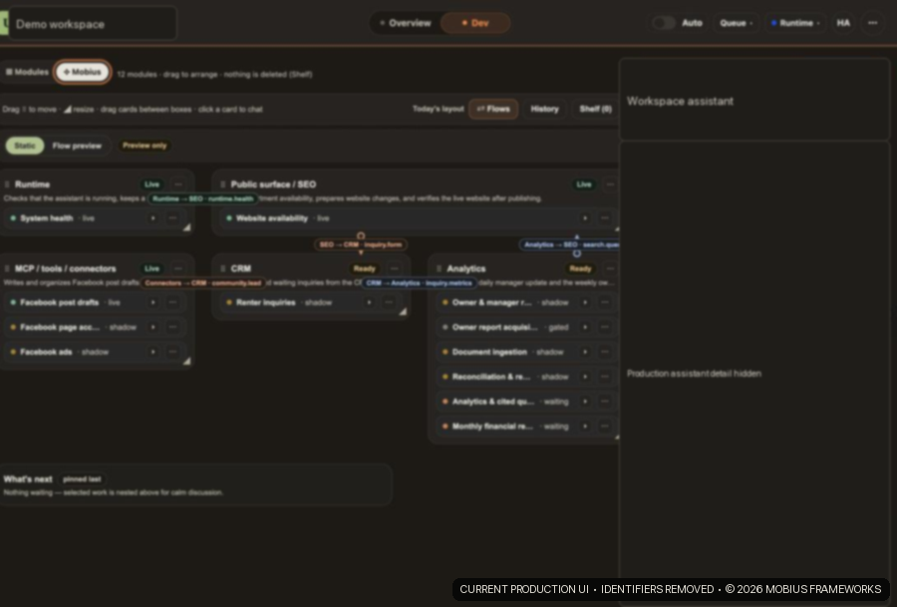Open Website availability card more menu
This screenshot has height=607, width=897.
(x=605, y=218)
